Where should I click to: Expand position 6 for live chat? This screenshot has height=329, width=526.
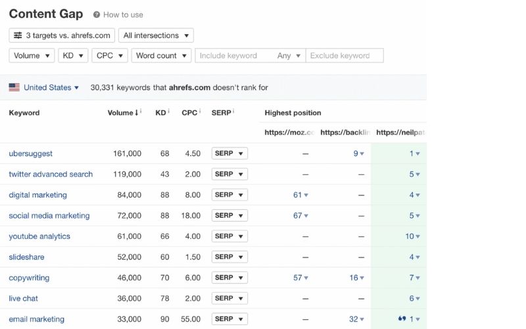point(415,299)
